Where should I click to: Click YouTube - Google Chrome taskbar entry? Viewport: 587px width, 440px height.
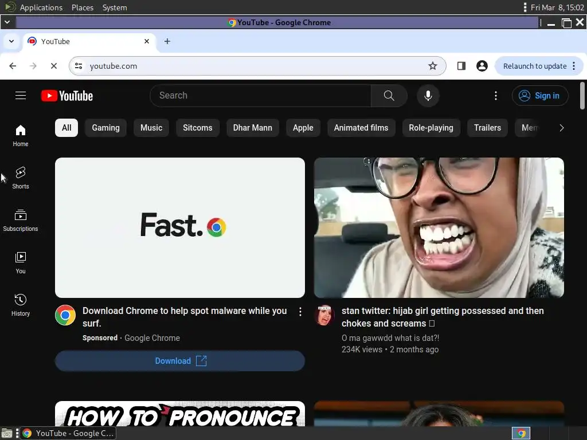click(x=68, y=433)
